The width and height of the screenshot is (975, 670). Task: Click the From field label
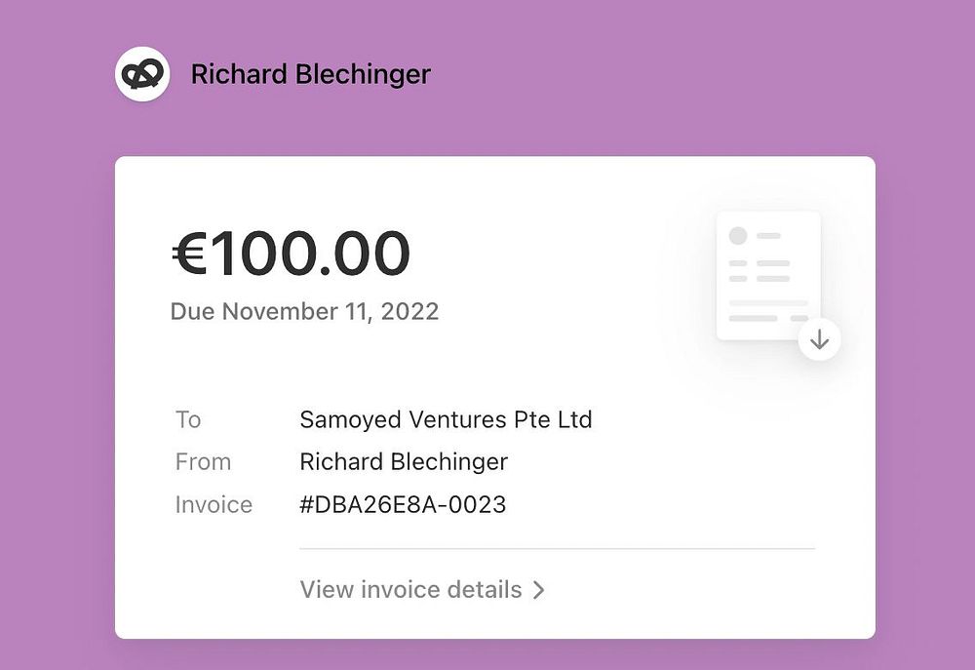pos(203,461)
